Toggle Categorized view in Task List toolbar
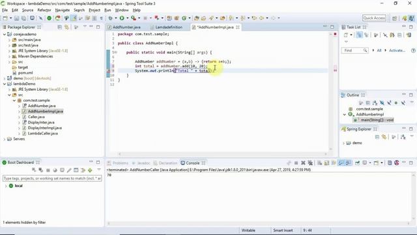 click(359, 35)
